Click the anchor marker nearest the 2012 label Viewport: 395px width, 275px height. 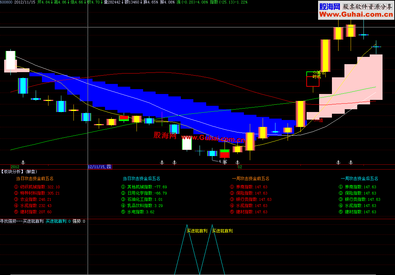tap(23, 162)
